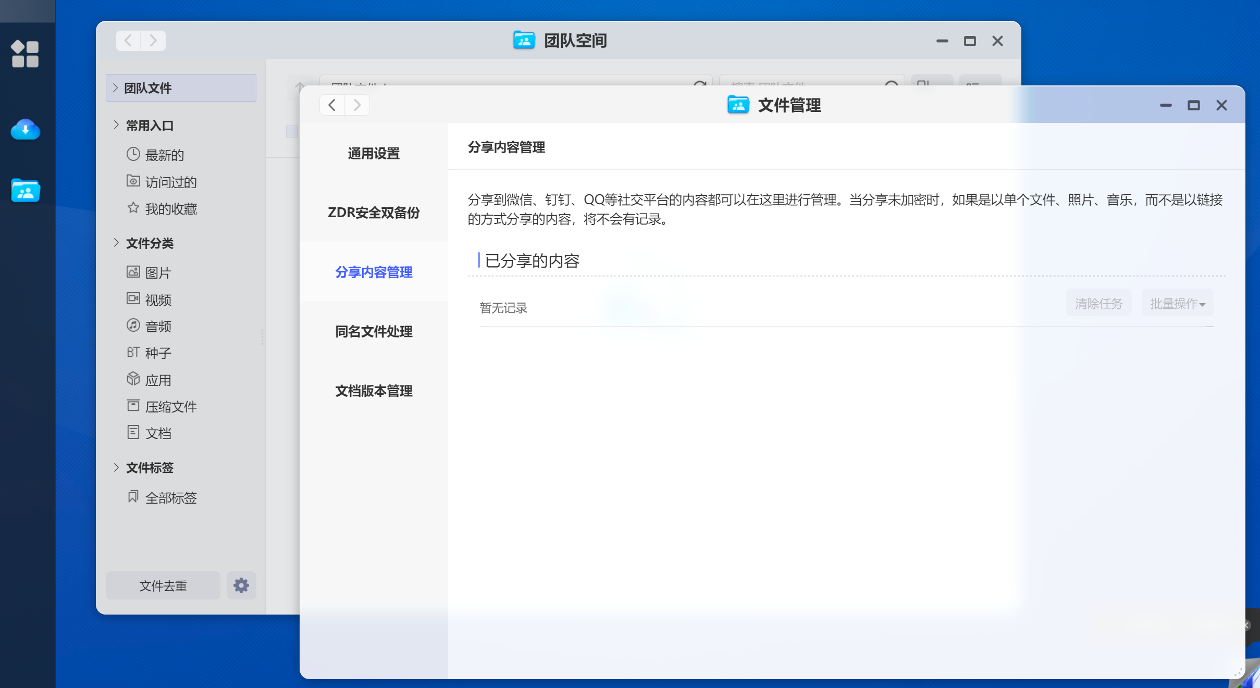1260x688 pixels.
Task: Close the 团队空间 window
Action: click(997, 41)
